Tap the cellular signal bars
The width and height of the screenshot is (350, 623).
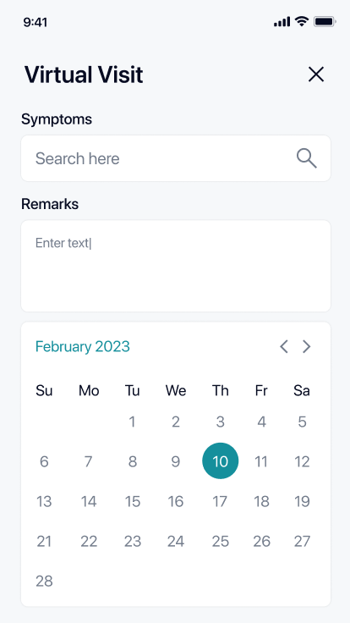[282, 22]
